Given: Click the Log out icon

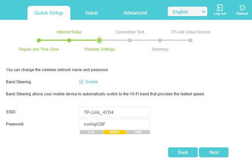Looking at the screenshot, I should click(220, 8).
